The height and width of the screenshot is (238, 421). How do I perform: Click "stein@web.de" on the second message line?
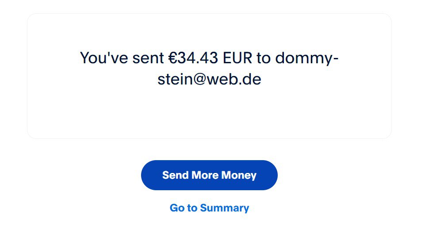coord(209,80)
